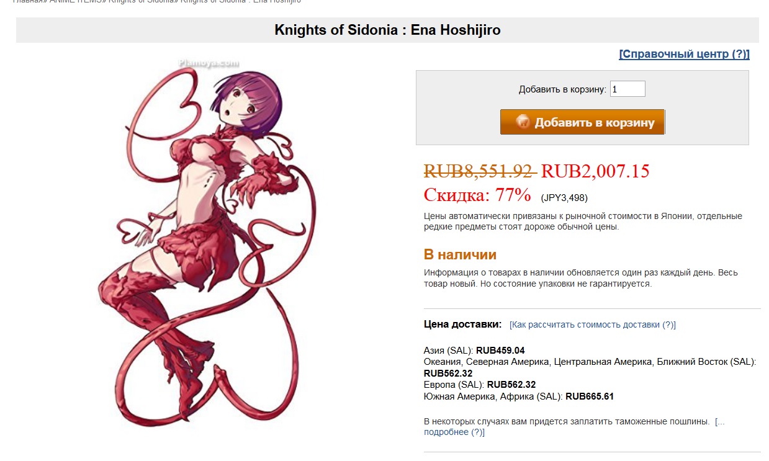This screenshot has width=769, height=461.
Task: Click the Knights of Sidonia : Ena Hoshijiro heading
Action: [x=387, y=30]
